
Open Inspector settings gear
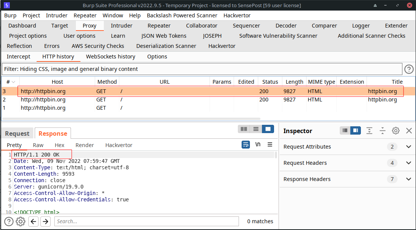click(396, 130)
